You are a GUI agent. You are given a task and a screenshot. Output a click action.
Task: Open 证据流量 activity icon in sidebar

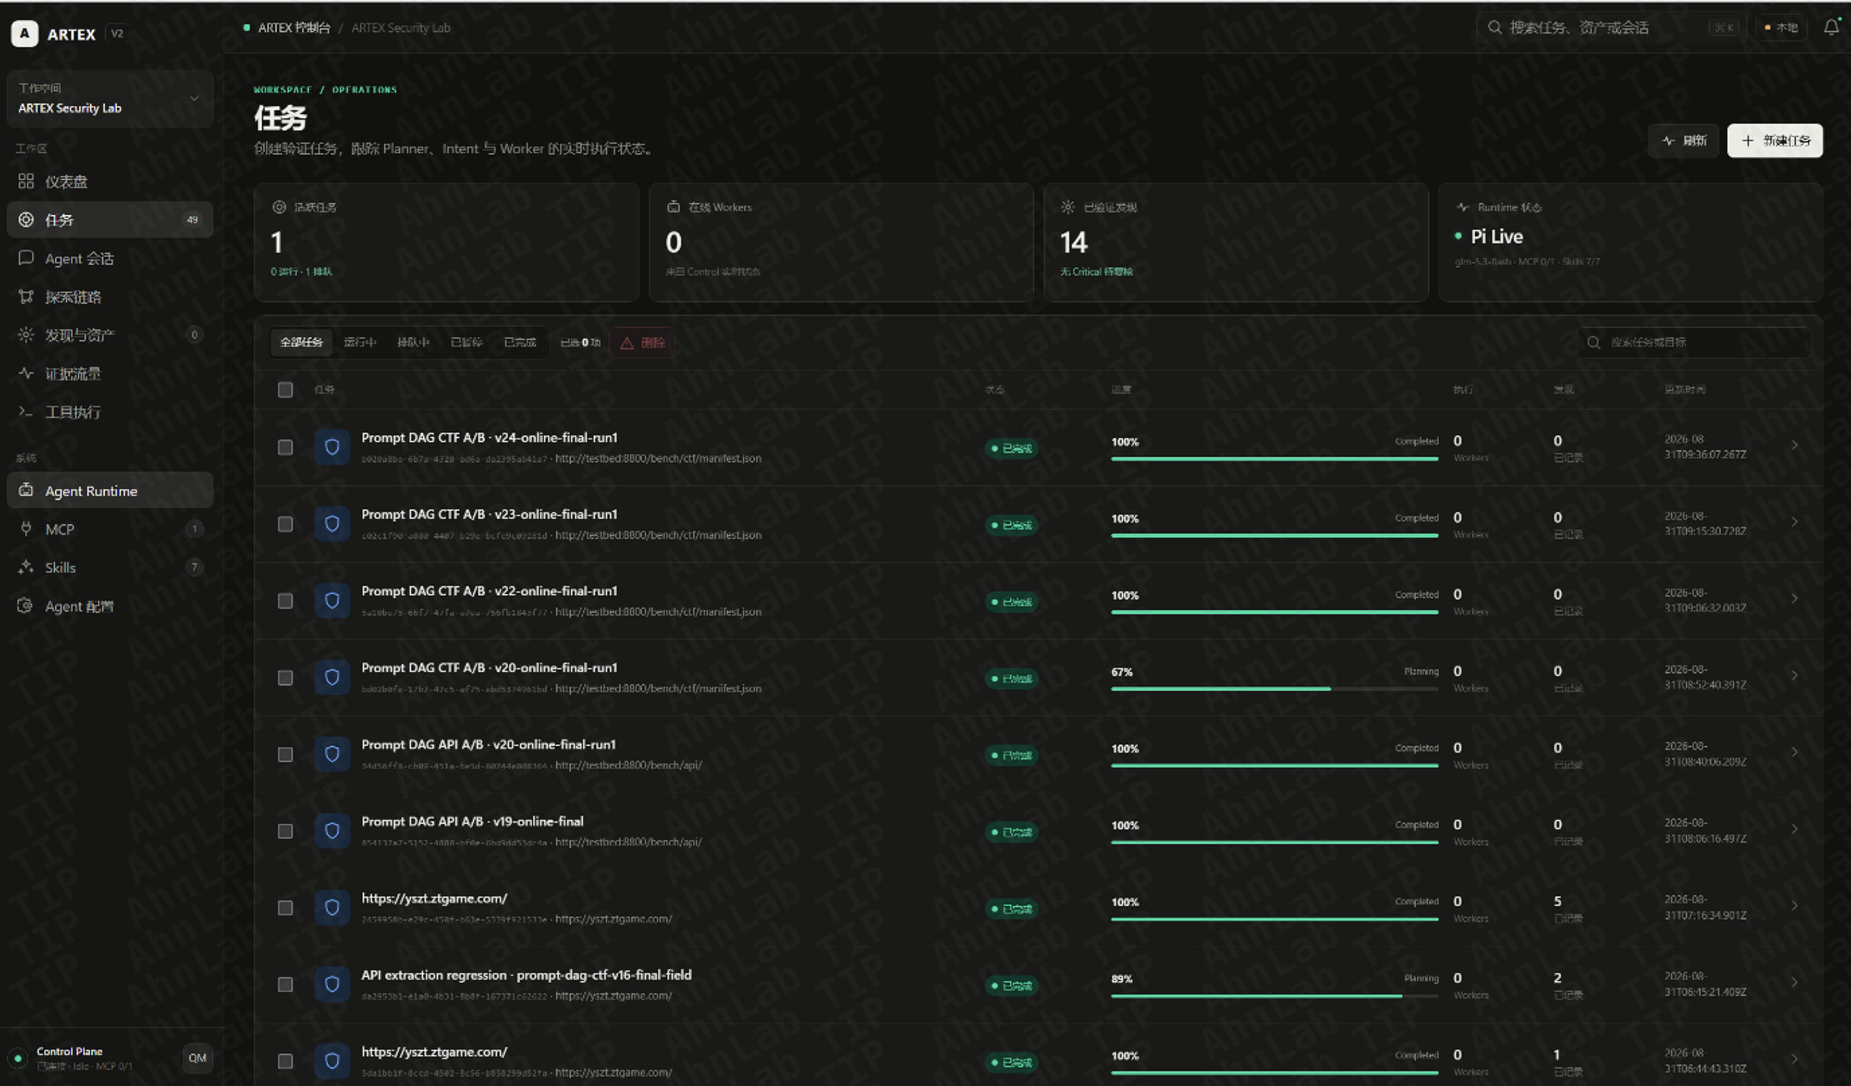pyautogui.click(x=26, y=373)
